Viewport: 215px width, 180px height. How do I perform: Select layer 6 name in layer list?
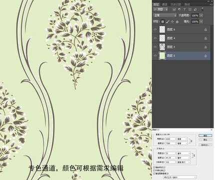[x=171, y=29]
